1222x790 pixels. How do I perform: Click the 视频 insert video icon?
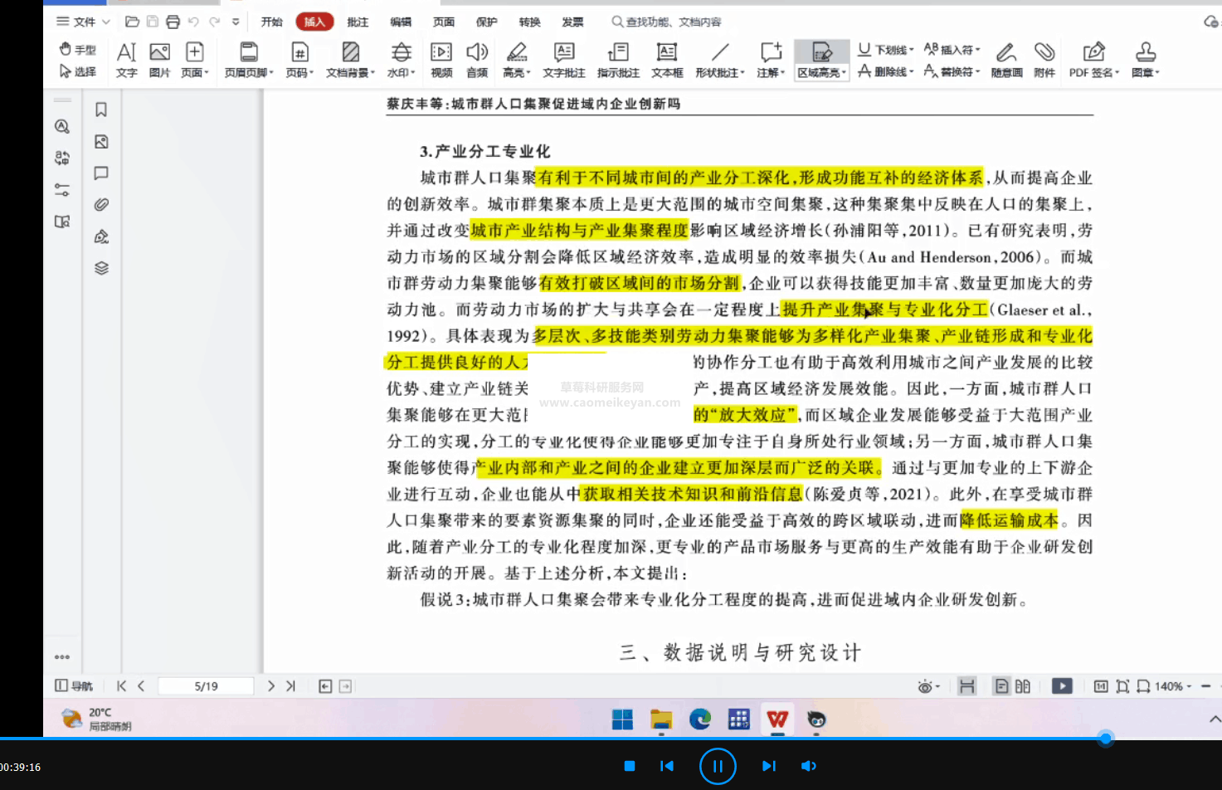(441, 61)
